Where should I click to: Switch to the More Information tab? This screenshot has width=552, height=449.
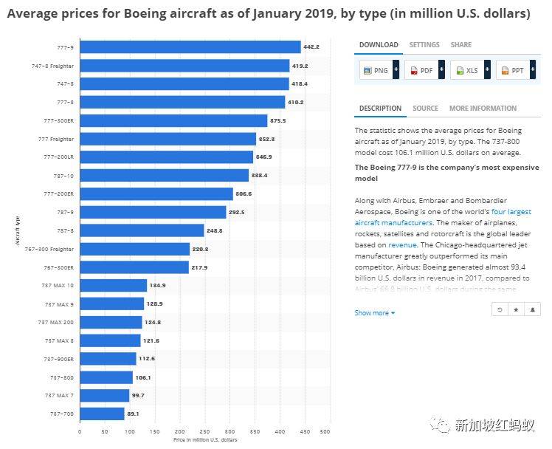pos(483,109)
